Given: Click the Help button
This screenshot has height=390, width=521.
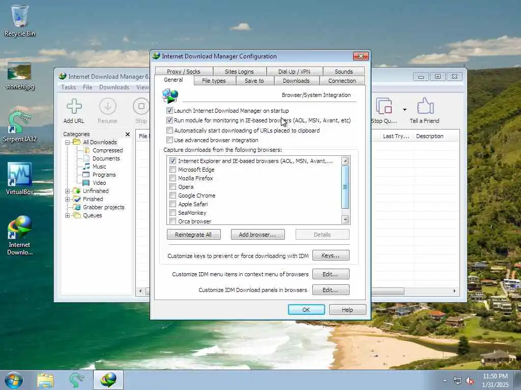Looking at the screenshot, I should [347, 309].
